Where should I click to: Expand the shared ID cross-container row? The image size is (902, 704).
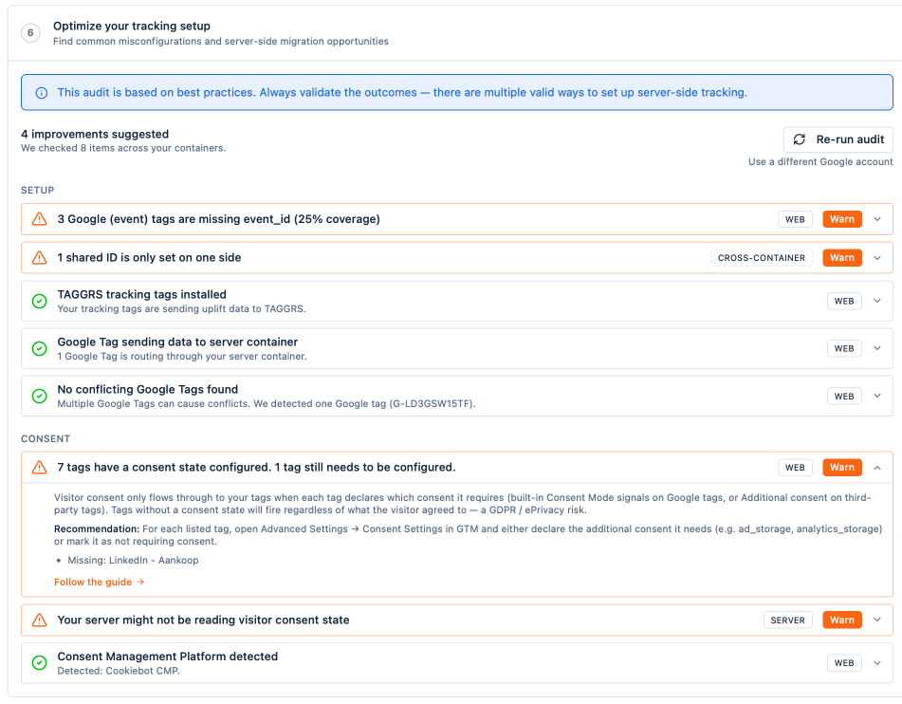(877, 257)
